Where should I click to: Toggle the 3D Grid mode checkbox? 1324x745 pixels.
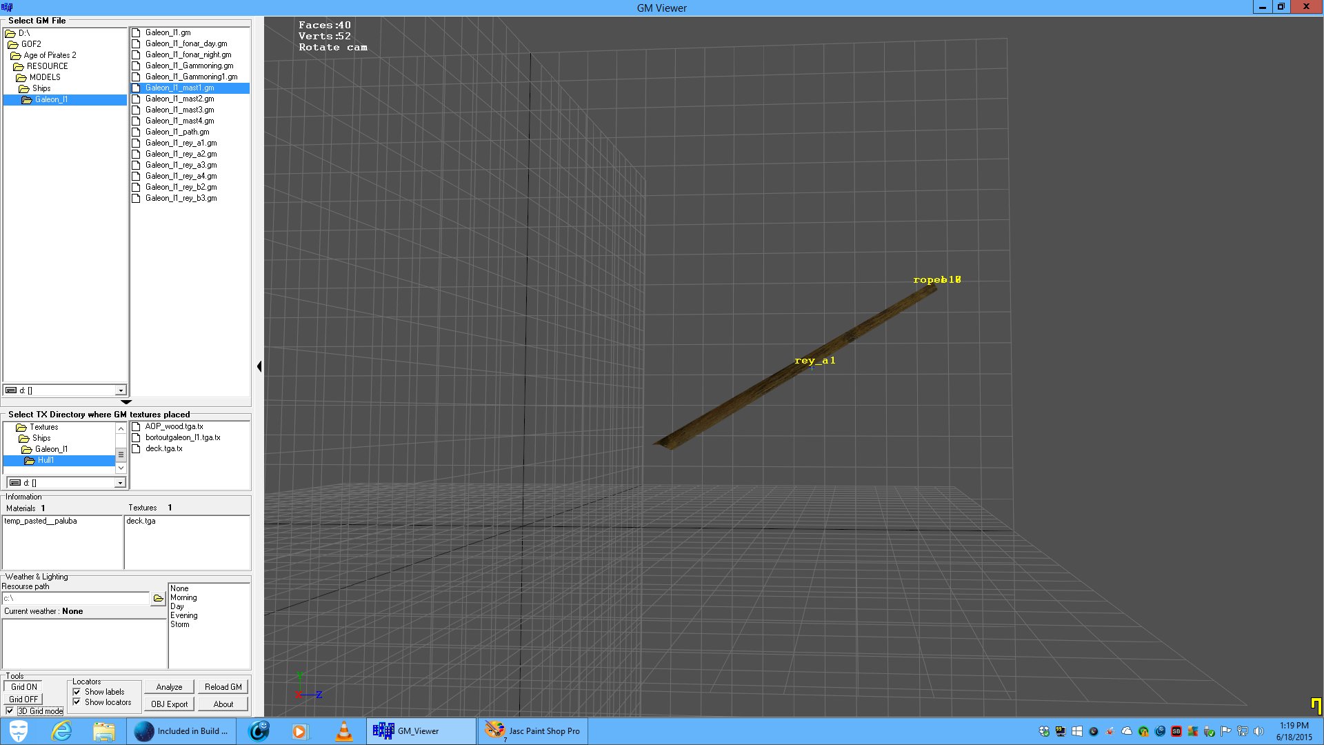pyautogui.click(x=10, y=711)
